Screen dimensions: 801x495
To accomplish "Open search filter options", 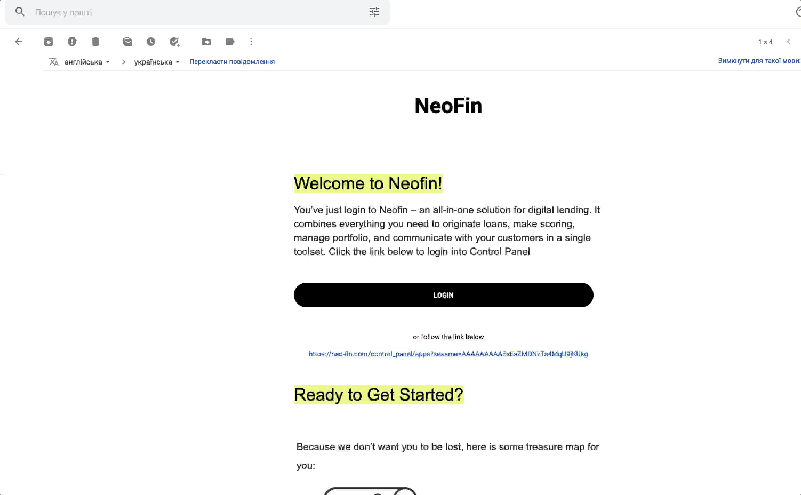I will click(x=374, y=12).
